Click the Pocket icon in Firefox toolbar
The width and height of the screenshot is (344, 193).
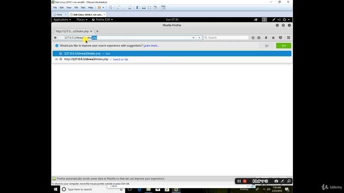tap(281, 38)
